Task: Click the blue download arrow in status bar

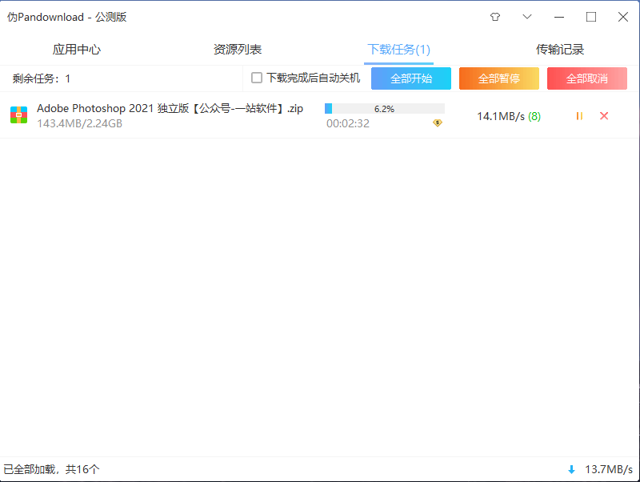Action: pos(571,470)
